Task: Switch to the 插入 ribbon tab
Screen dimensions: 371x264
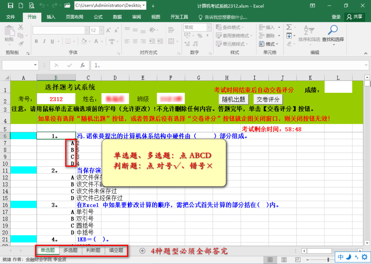Action: click(x=51, y=17)
